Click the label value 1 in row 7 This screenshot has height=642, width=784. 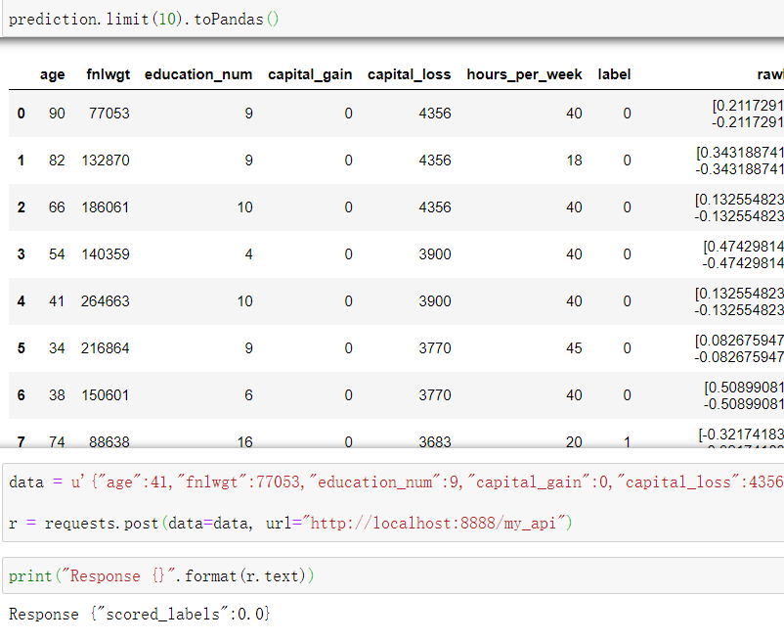coord(626,441)
